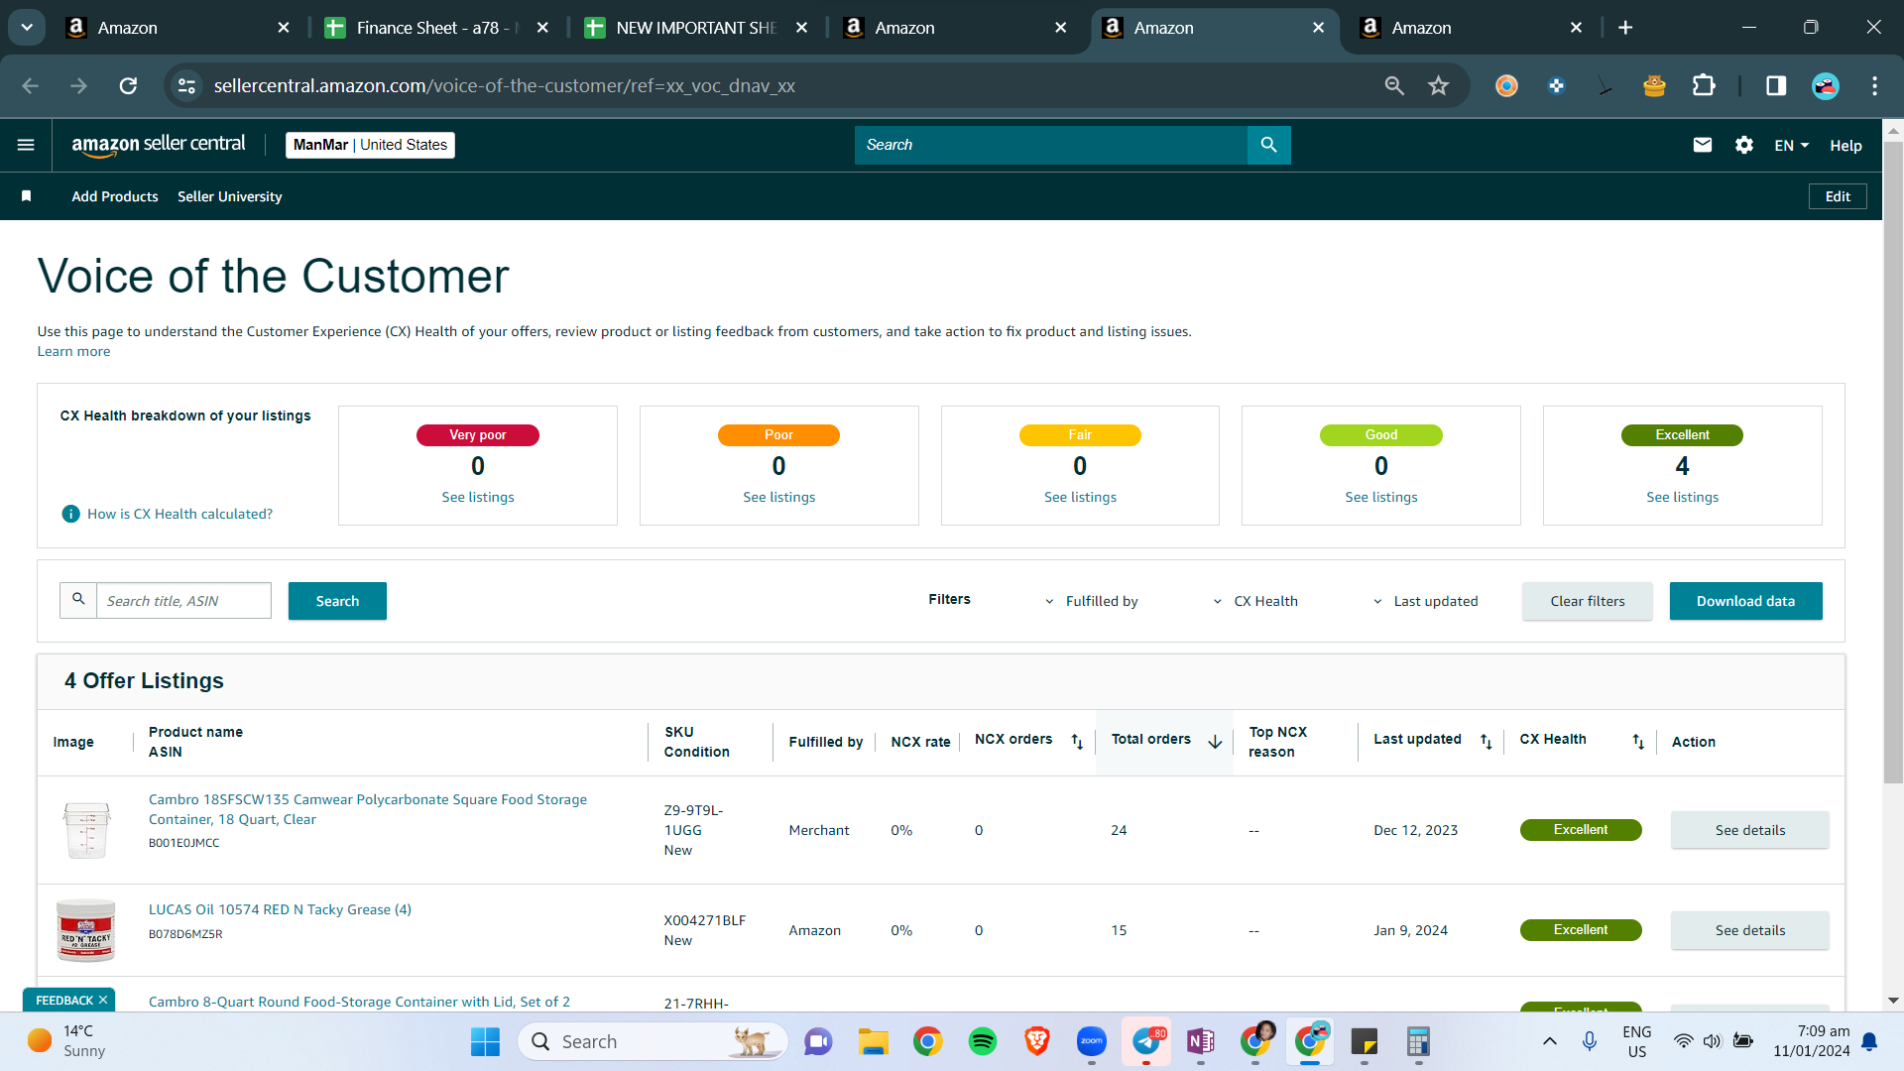Click the bookmark flag icon in navbar

coord(27,196)
